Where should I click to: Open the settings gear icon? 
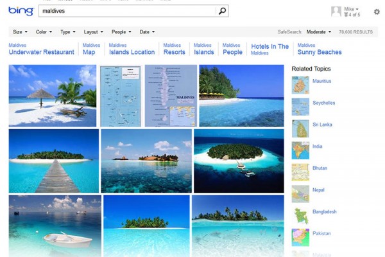(377, 11)
